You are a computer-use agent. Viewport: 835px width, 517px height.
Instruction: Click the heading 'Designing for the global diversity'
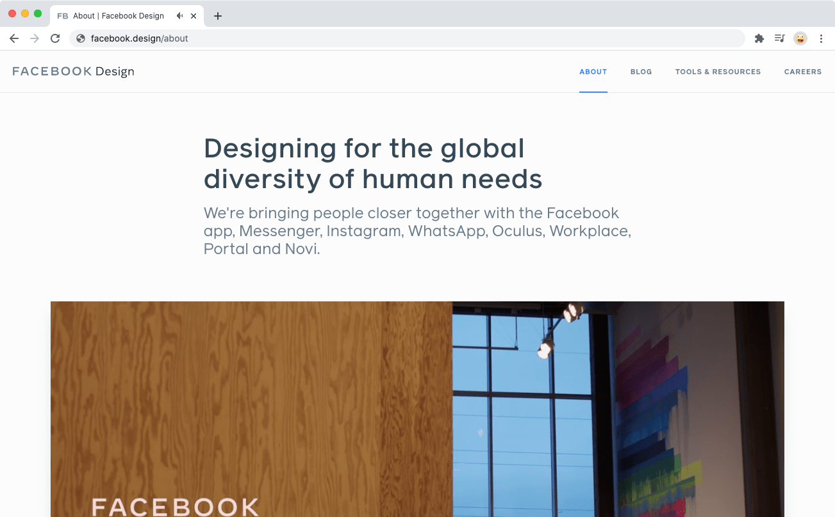[x=373, y=164]
